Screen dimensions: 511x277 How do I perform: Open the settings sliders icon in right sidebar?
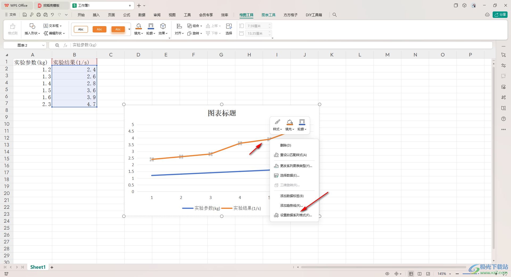pyautogui.click(x=504, y=66)
